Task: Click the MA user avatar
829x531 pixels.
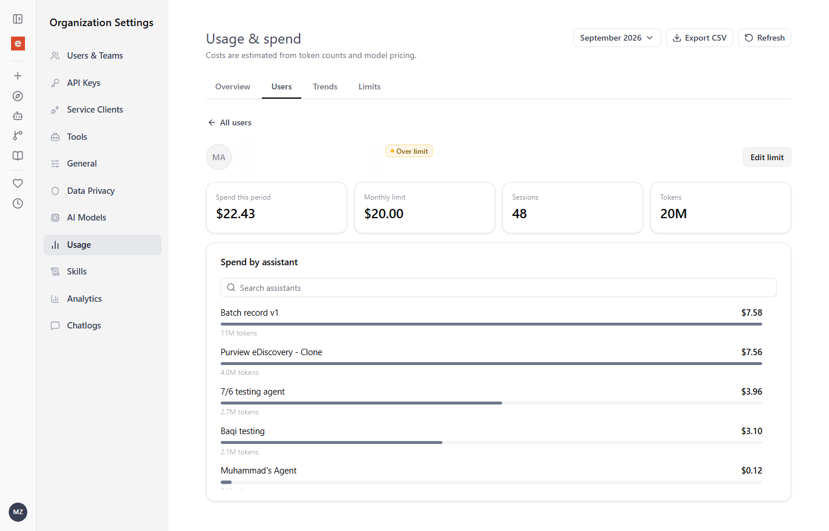Action: [x=219, y=157]
